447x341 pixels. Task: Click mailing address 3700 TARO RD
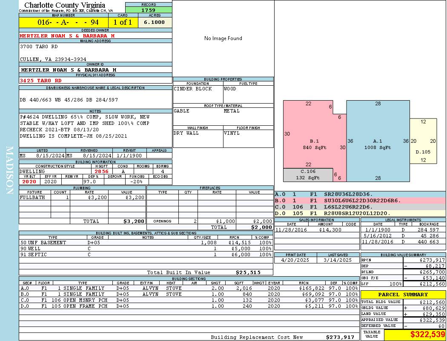click(x=39, y=46)
